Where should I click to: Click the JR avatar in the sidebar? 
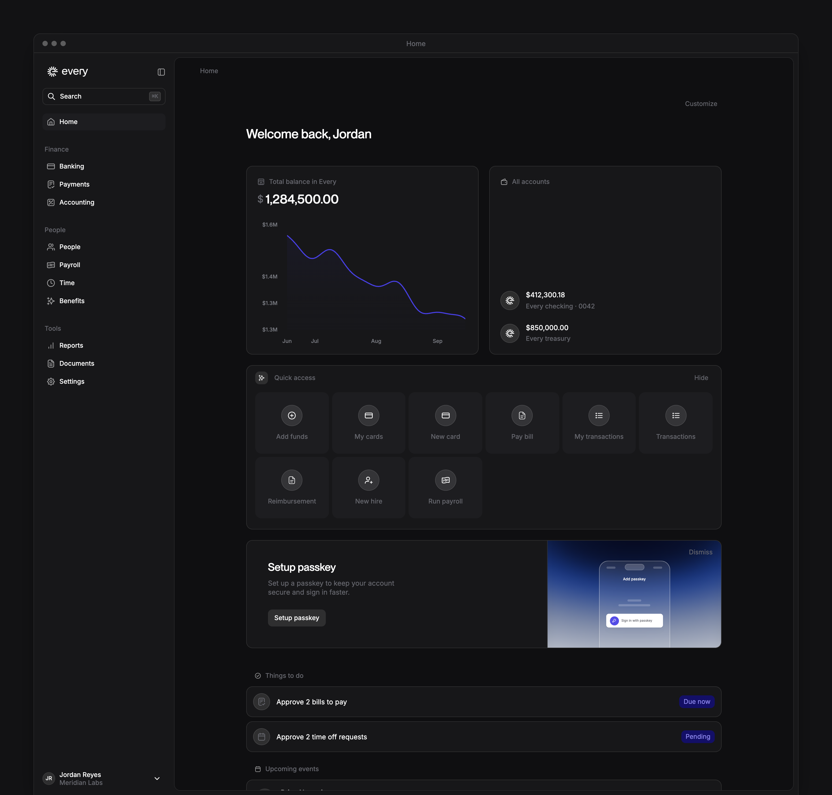point(49,779)
